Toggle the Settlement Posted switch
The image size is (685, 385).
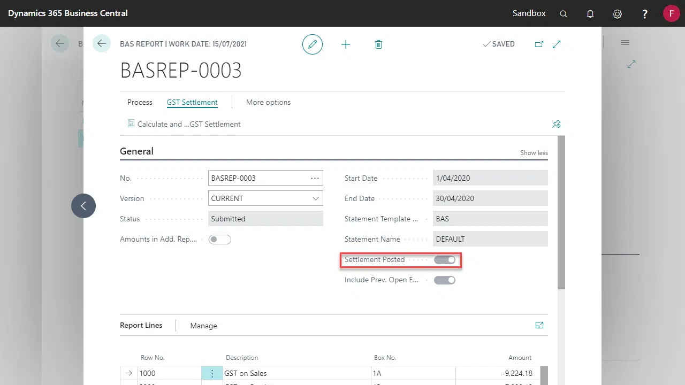click(x=445, y=260)
